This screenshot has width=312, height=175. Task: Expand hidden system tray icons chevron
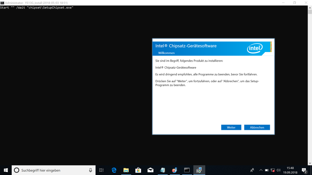point(261,170)
